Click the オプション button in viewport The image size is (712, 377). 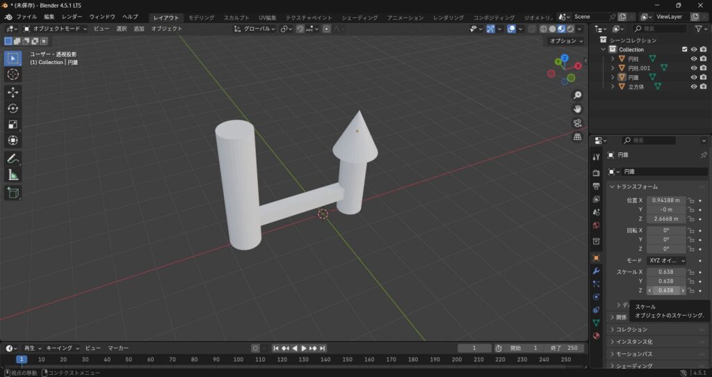(x=565, y=41)
